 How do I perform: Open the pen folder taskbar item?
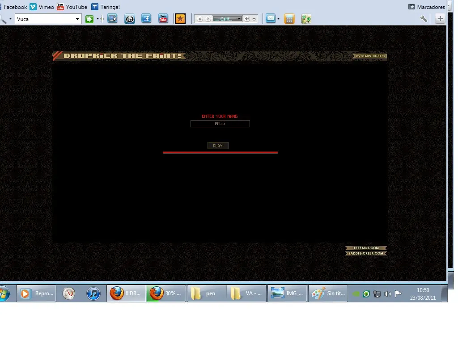point(206,293)
